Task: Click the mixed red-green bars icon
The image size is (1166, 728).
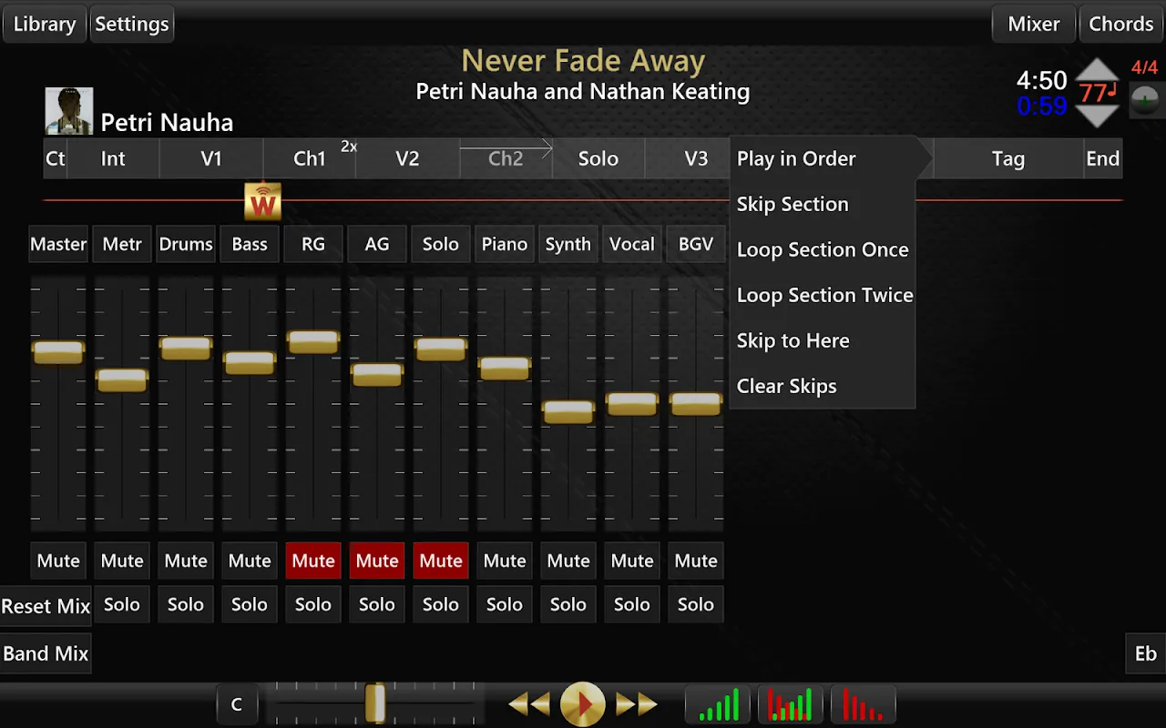Action: (790, 705)
